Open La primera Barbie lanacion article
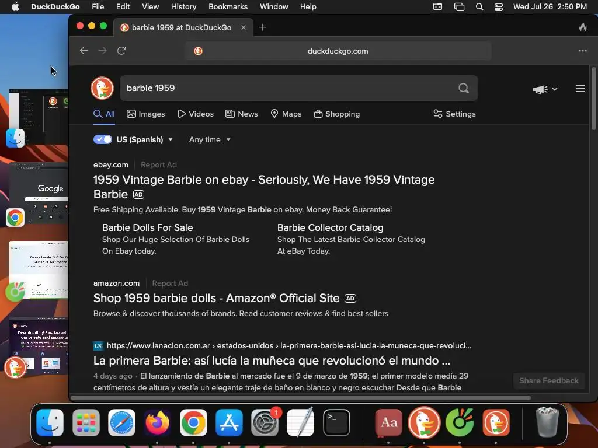 point(272,360)
